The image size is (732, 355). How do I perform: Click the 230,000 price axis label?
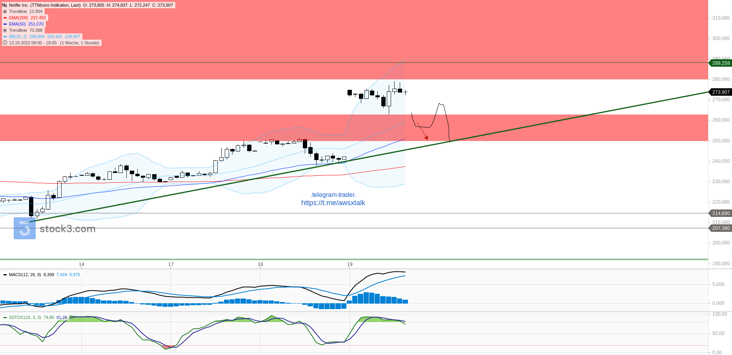tap(721, 182)
